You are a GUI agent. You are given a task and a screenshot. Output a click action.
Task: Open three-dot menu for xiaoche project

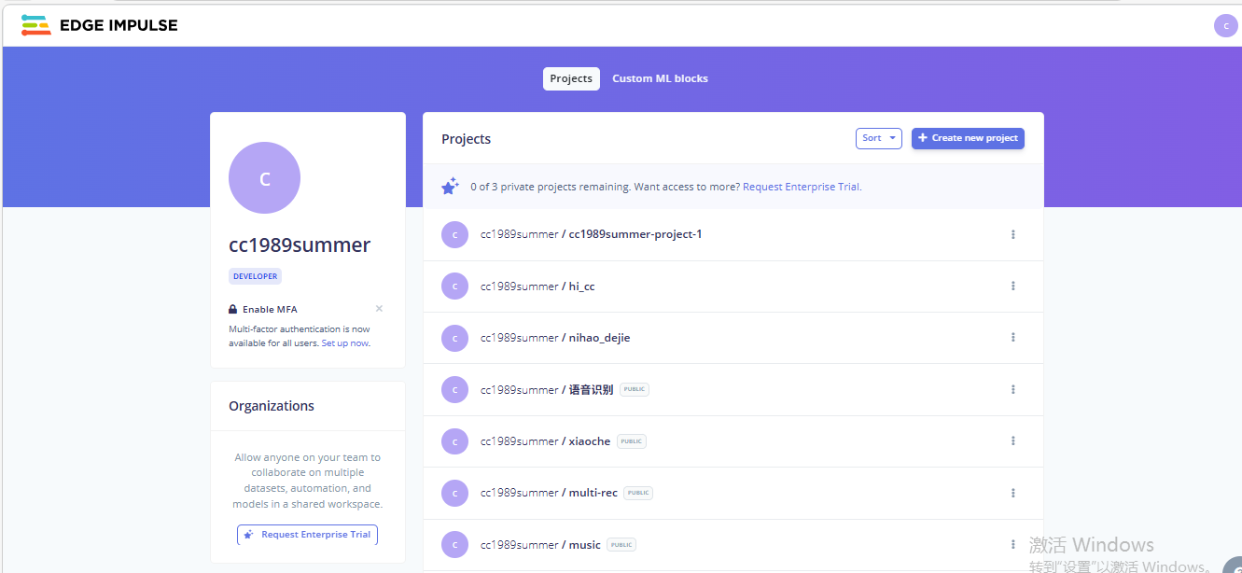[x=1012, y=441]
